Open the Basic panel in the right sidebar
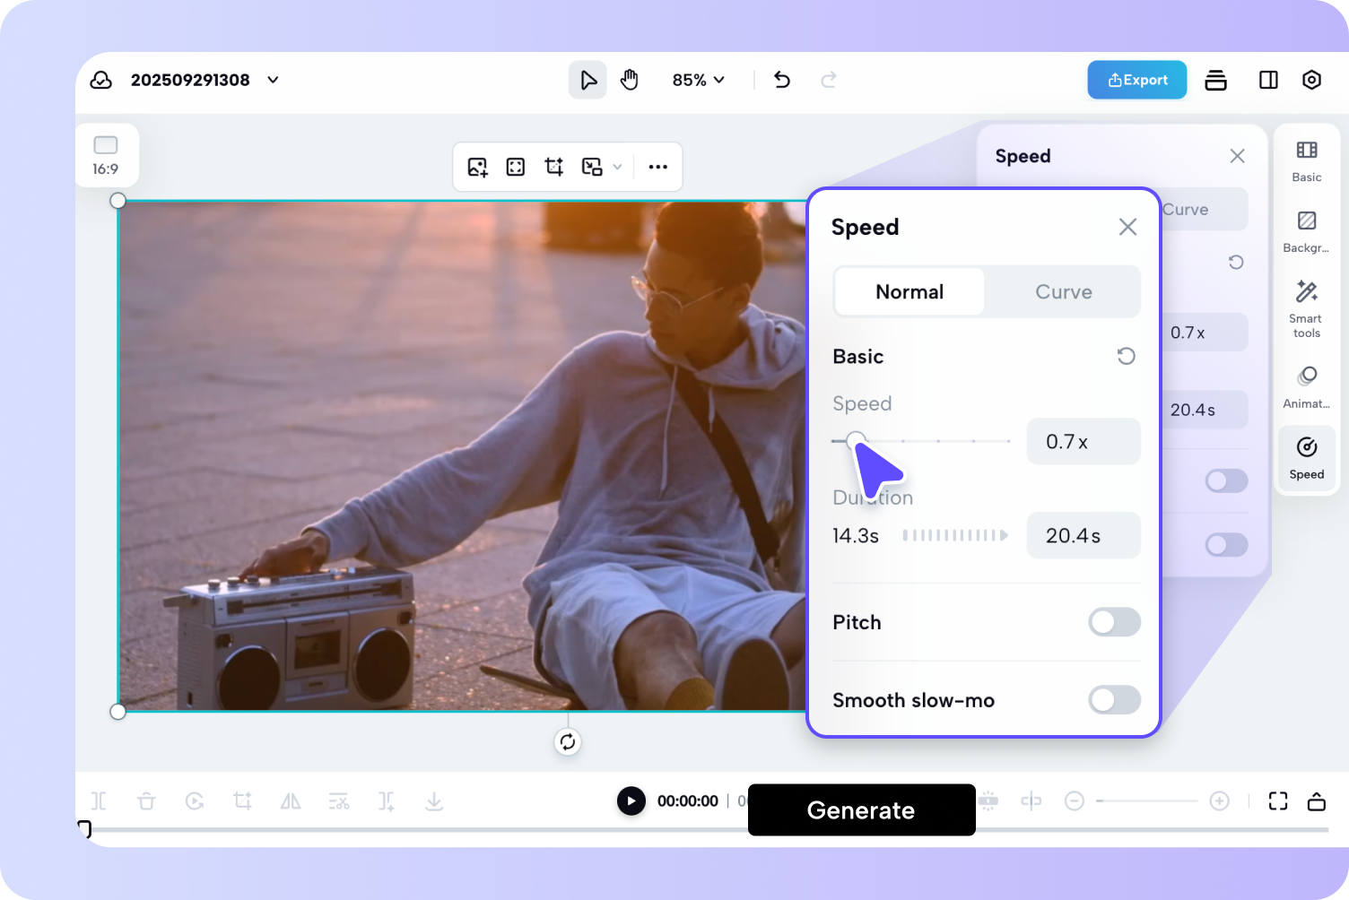The height and width of the screenshot is (900, 1349). click(x=1306, y=160)
